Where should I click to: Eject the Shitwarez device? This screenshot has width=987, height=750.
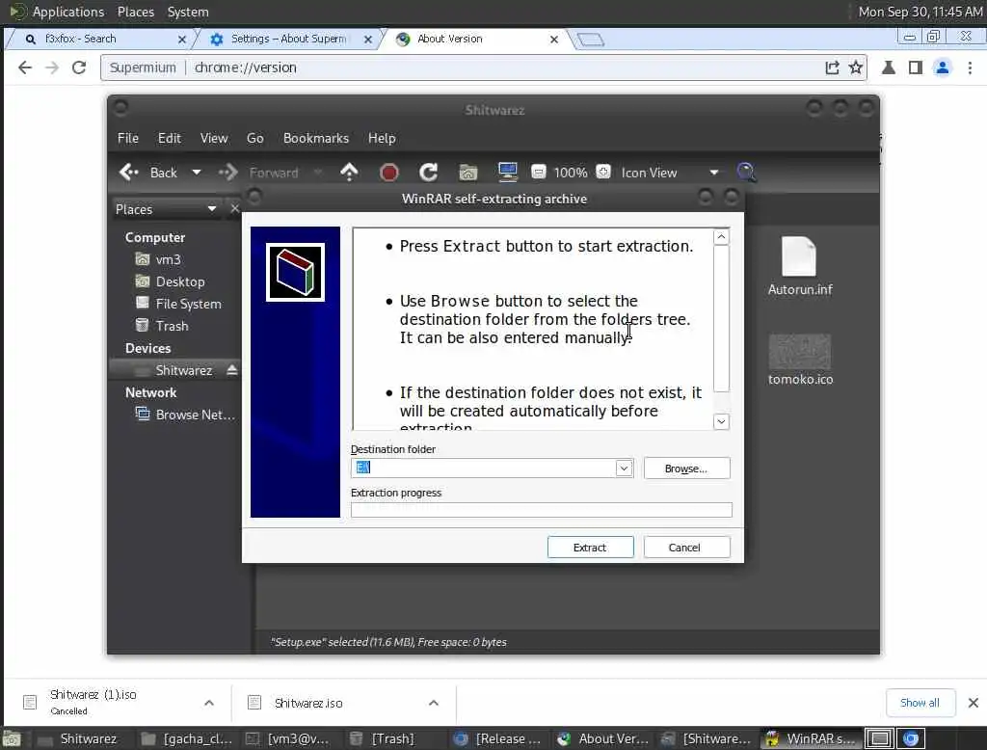click(x=231, y=369)
